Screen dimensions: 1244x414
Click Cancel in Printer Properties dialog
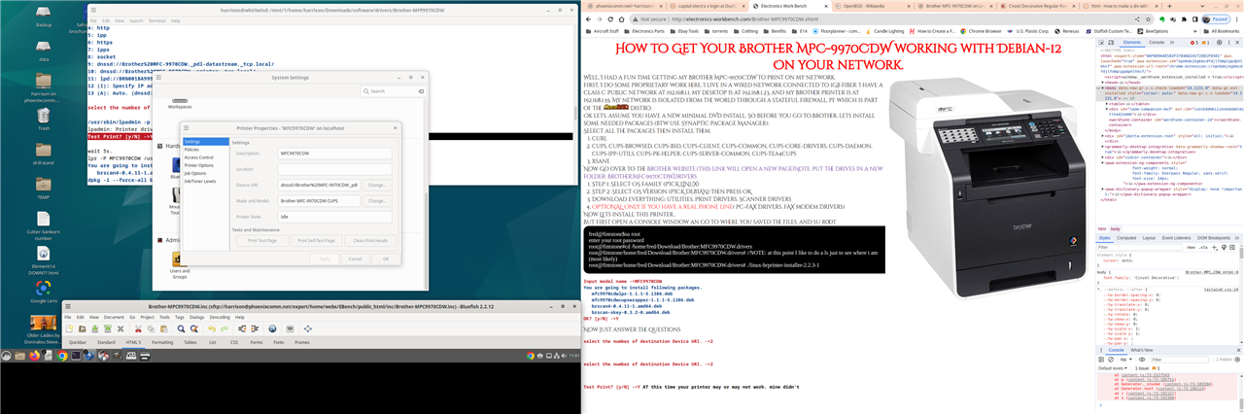pyautogui.click(x=355, y=259)
